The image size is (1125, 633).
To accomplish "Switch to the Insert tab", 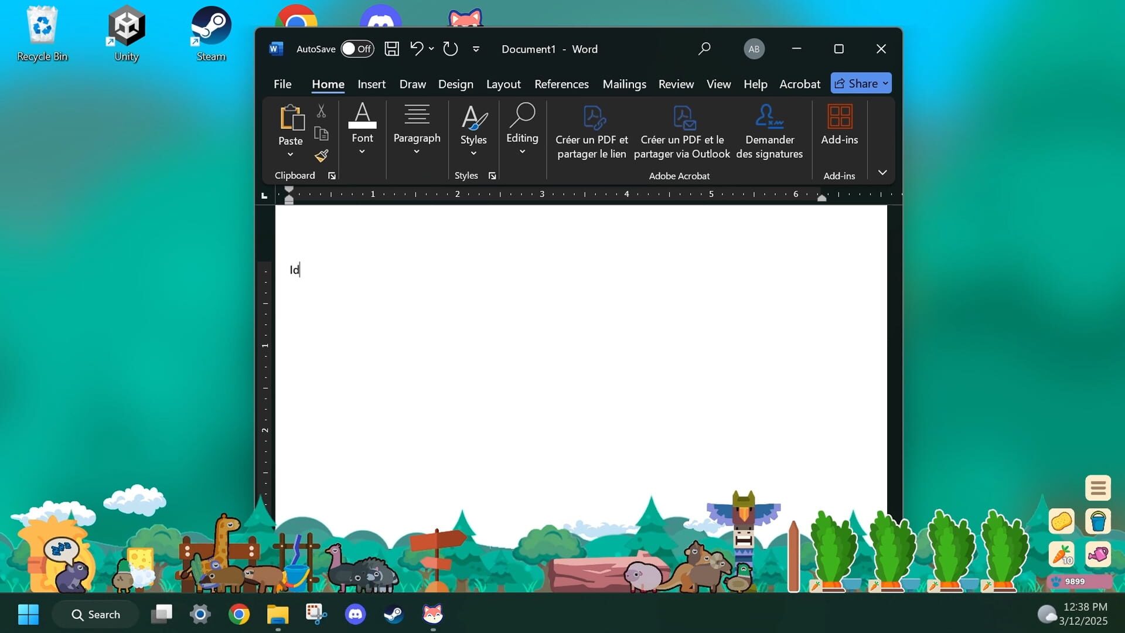I will click(371, 84).
